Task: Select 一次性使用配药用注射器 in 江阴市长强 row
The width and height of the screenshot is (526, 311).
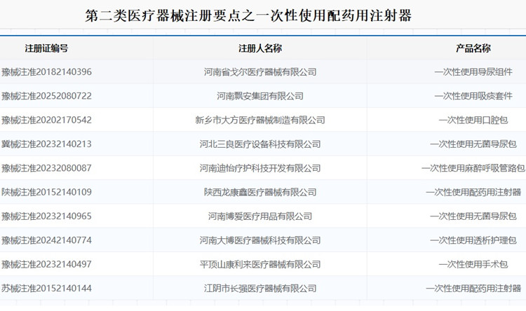Action: point(473,289)
